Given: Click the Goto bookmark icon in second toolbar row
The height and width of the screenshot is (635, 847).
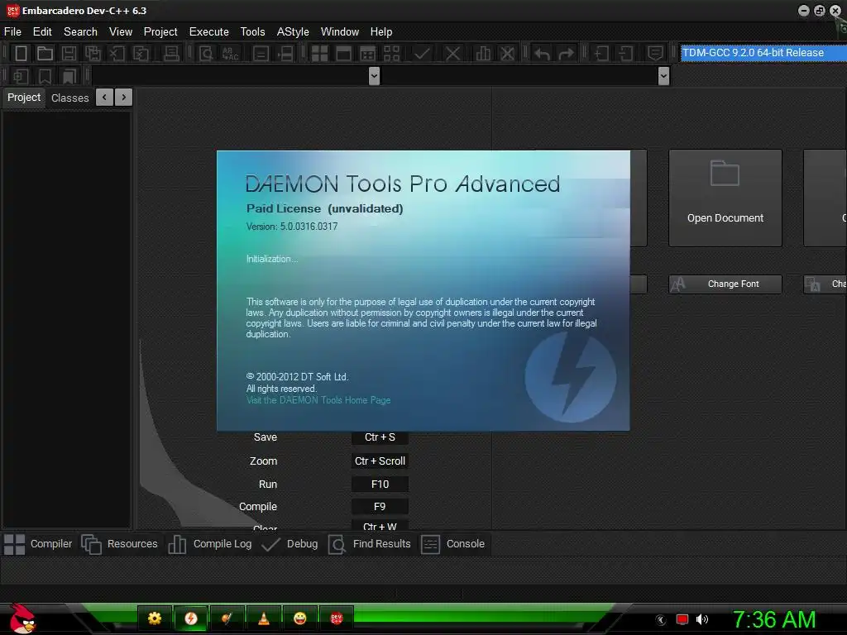Looking at the screenshot, I should point(69,76).
